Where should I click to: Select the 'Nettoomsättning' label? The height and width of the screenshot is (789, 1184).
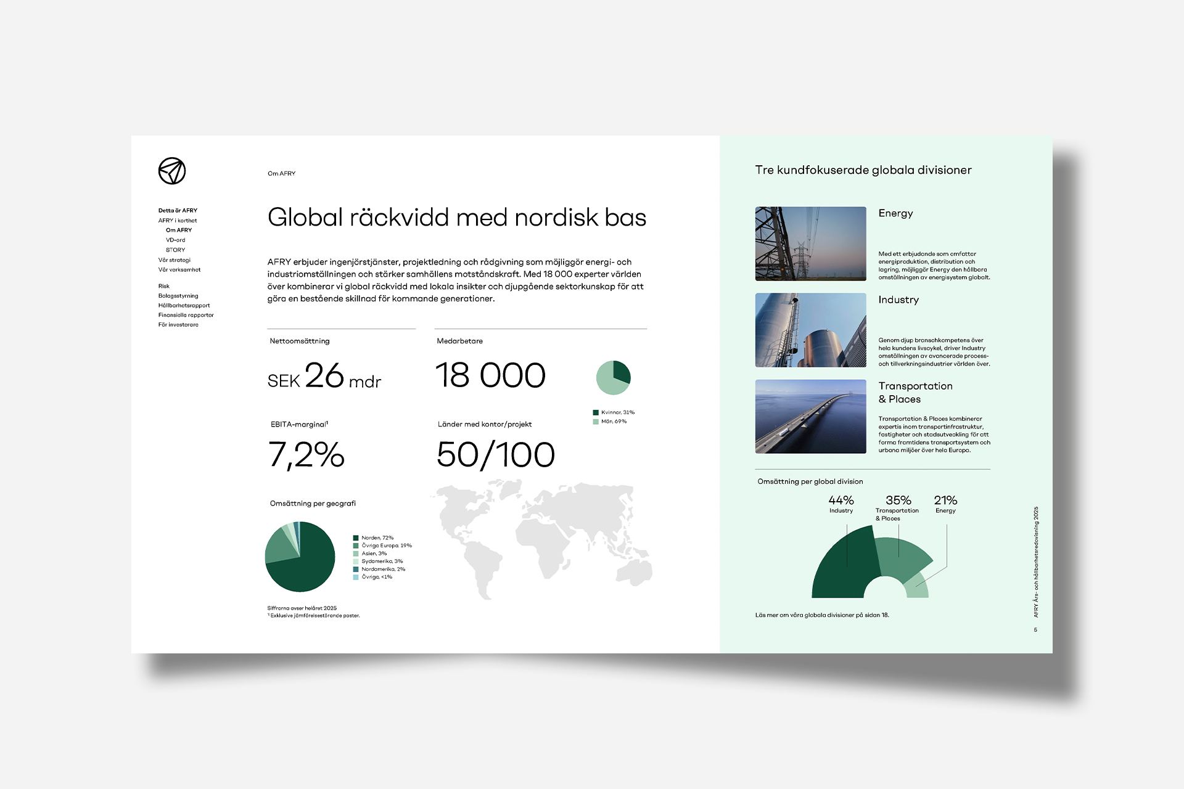300,341
